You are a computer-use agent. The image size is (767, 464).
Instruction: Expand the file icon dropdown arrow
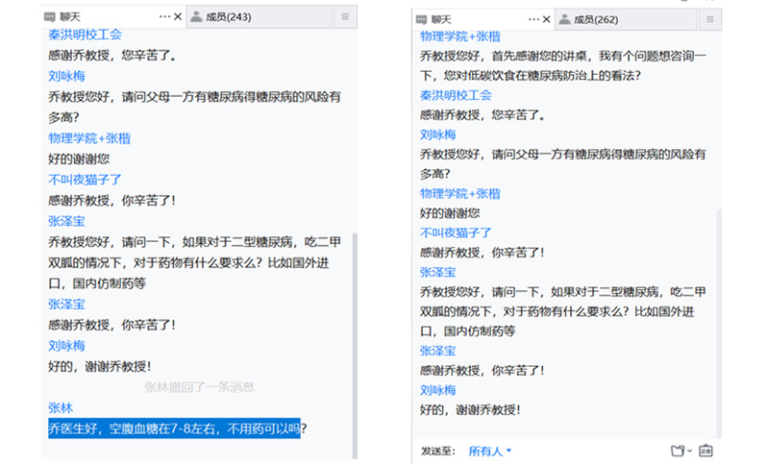690,452
